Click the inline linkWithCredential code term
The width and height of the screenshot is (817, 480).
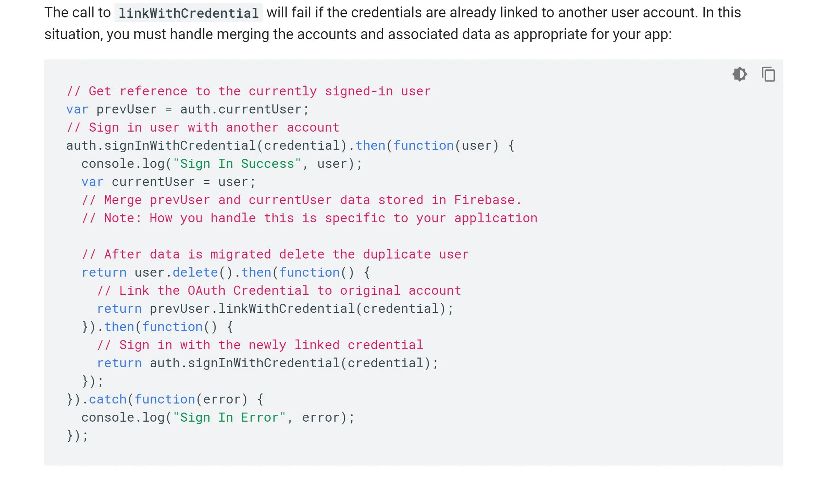click(188, 13)
